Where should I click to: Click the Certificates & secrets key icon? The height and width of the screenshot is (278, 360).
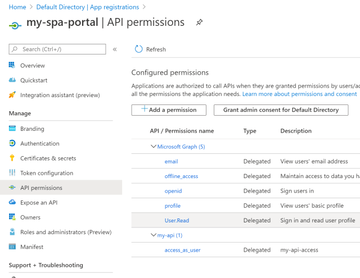[12, 158]
